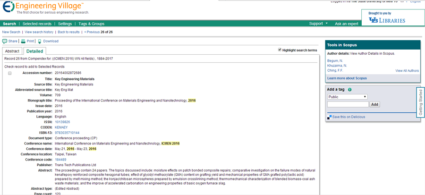
Task: Check the record to add to Selected Records
Action: [10, 73]
